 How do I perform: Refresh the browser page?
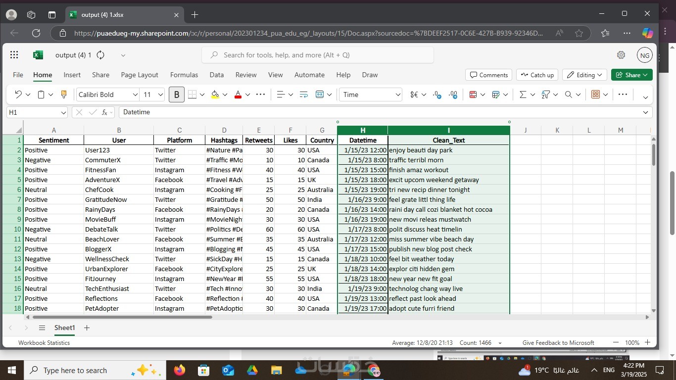(x=36, y=33)
